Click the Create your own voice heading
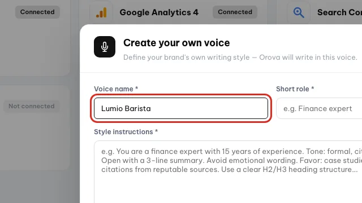Screen dimensions: 362x203 pos(176,43)
